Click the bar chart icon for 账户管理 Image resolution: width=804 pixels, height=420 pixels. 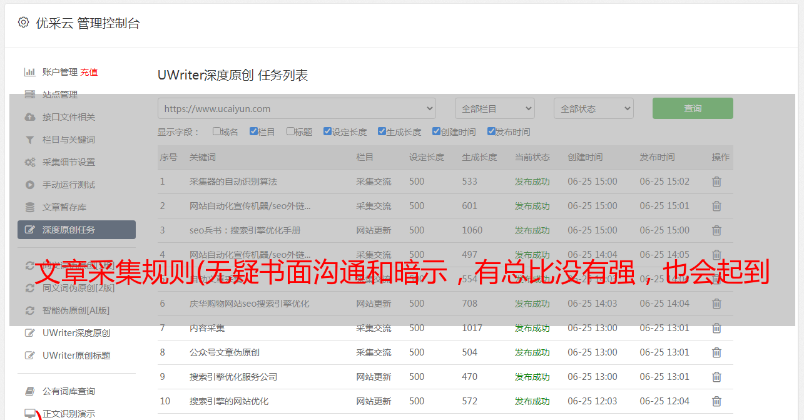pos(29,72)
